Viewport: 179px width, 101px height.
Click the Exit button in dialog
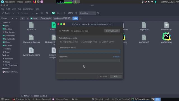116,76
